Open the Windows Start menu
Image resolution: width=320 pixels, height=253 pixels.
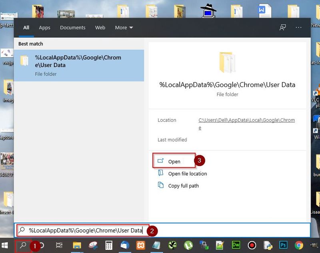click(4, 245)
